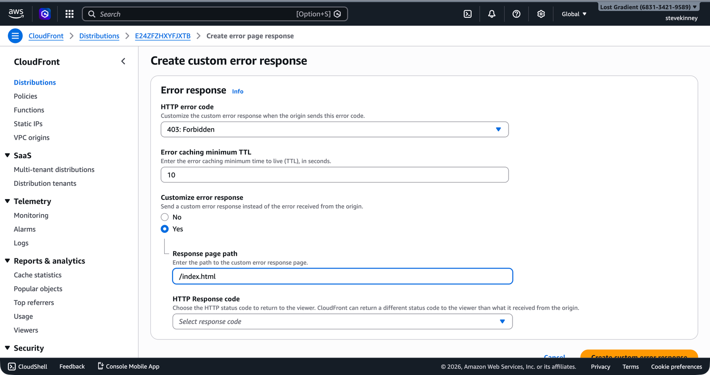
Task: Open Multi-tenant distributions
Action: pos(54,170)
